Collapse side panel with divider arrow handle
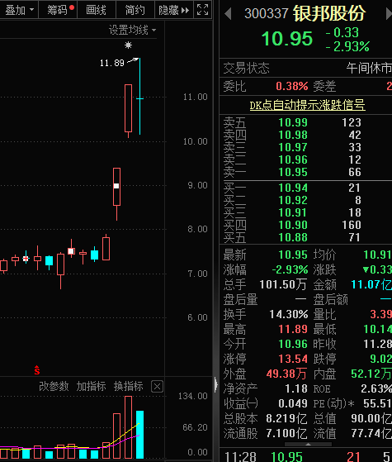 [x=216, y=384]
